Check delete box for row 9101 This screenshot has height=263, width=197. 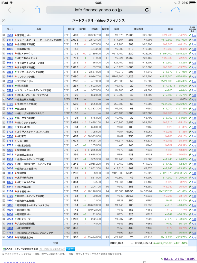pos(4,191)
